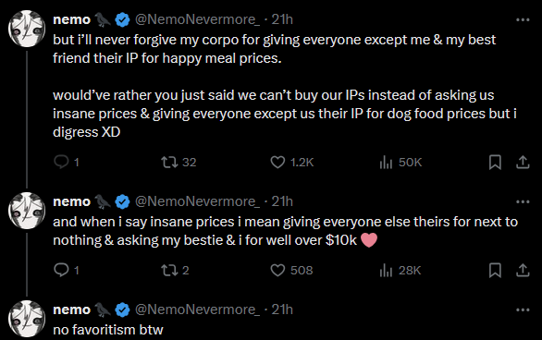
Task: Open @NemoNevermore_ handle on the first tweet
Action: (197, 19)
